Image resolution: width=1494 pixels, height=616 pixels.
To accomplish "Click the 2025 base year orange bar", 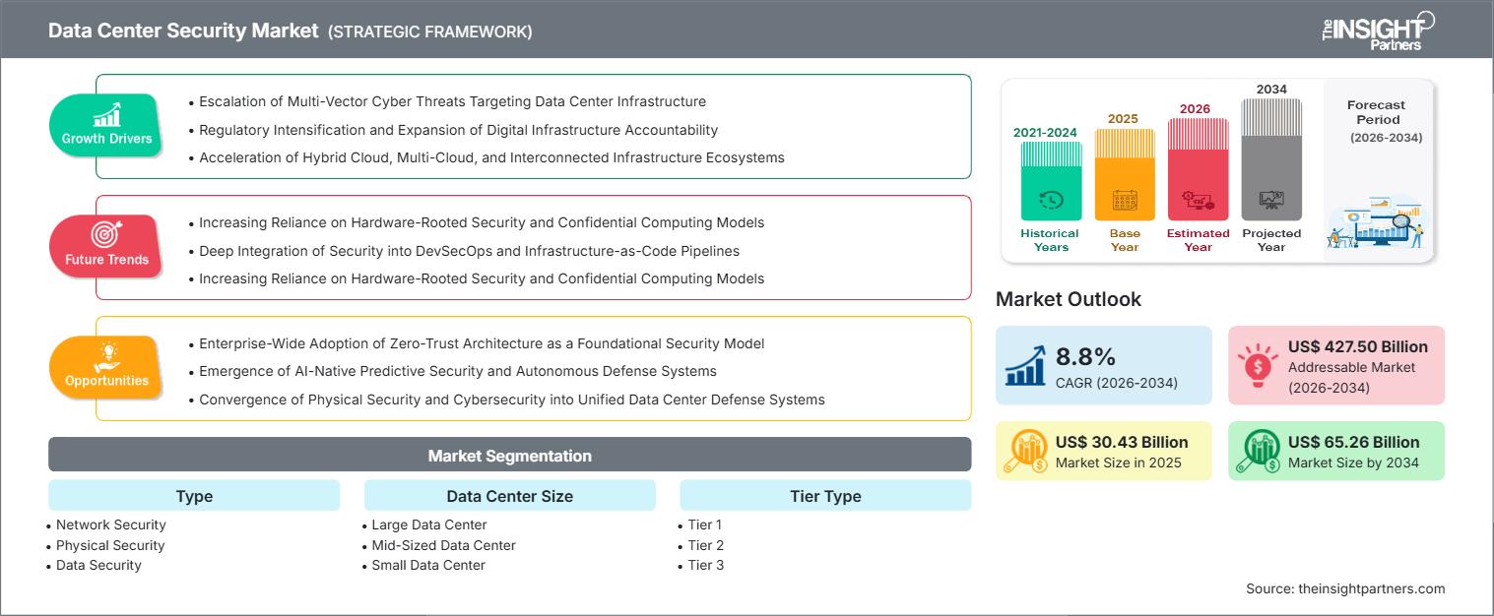I will 1125,175.
